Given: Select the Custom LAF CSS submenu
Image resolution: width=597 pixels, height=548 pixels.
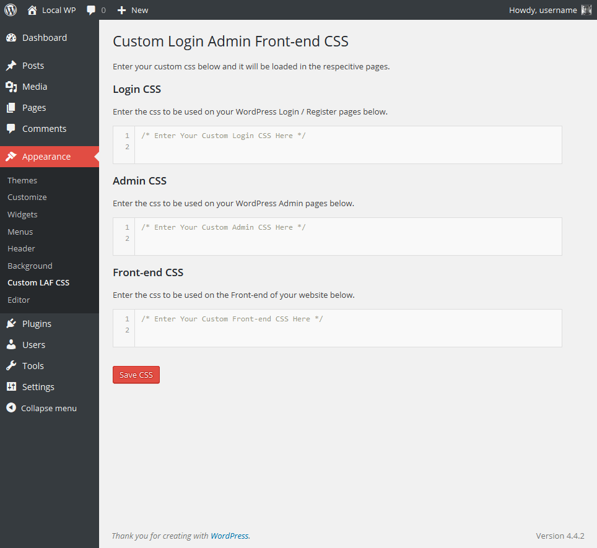Looking at the screenshot, I should [x=38, y=282].
